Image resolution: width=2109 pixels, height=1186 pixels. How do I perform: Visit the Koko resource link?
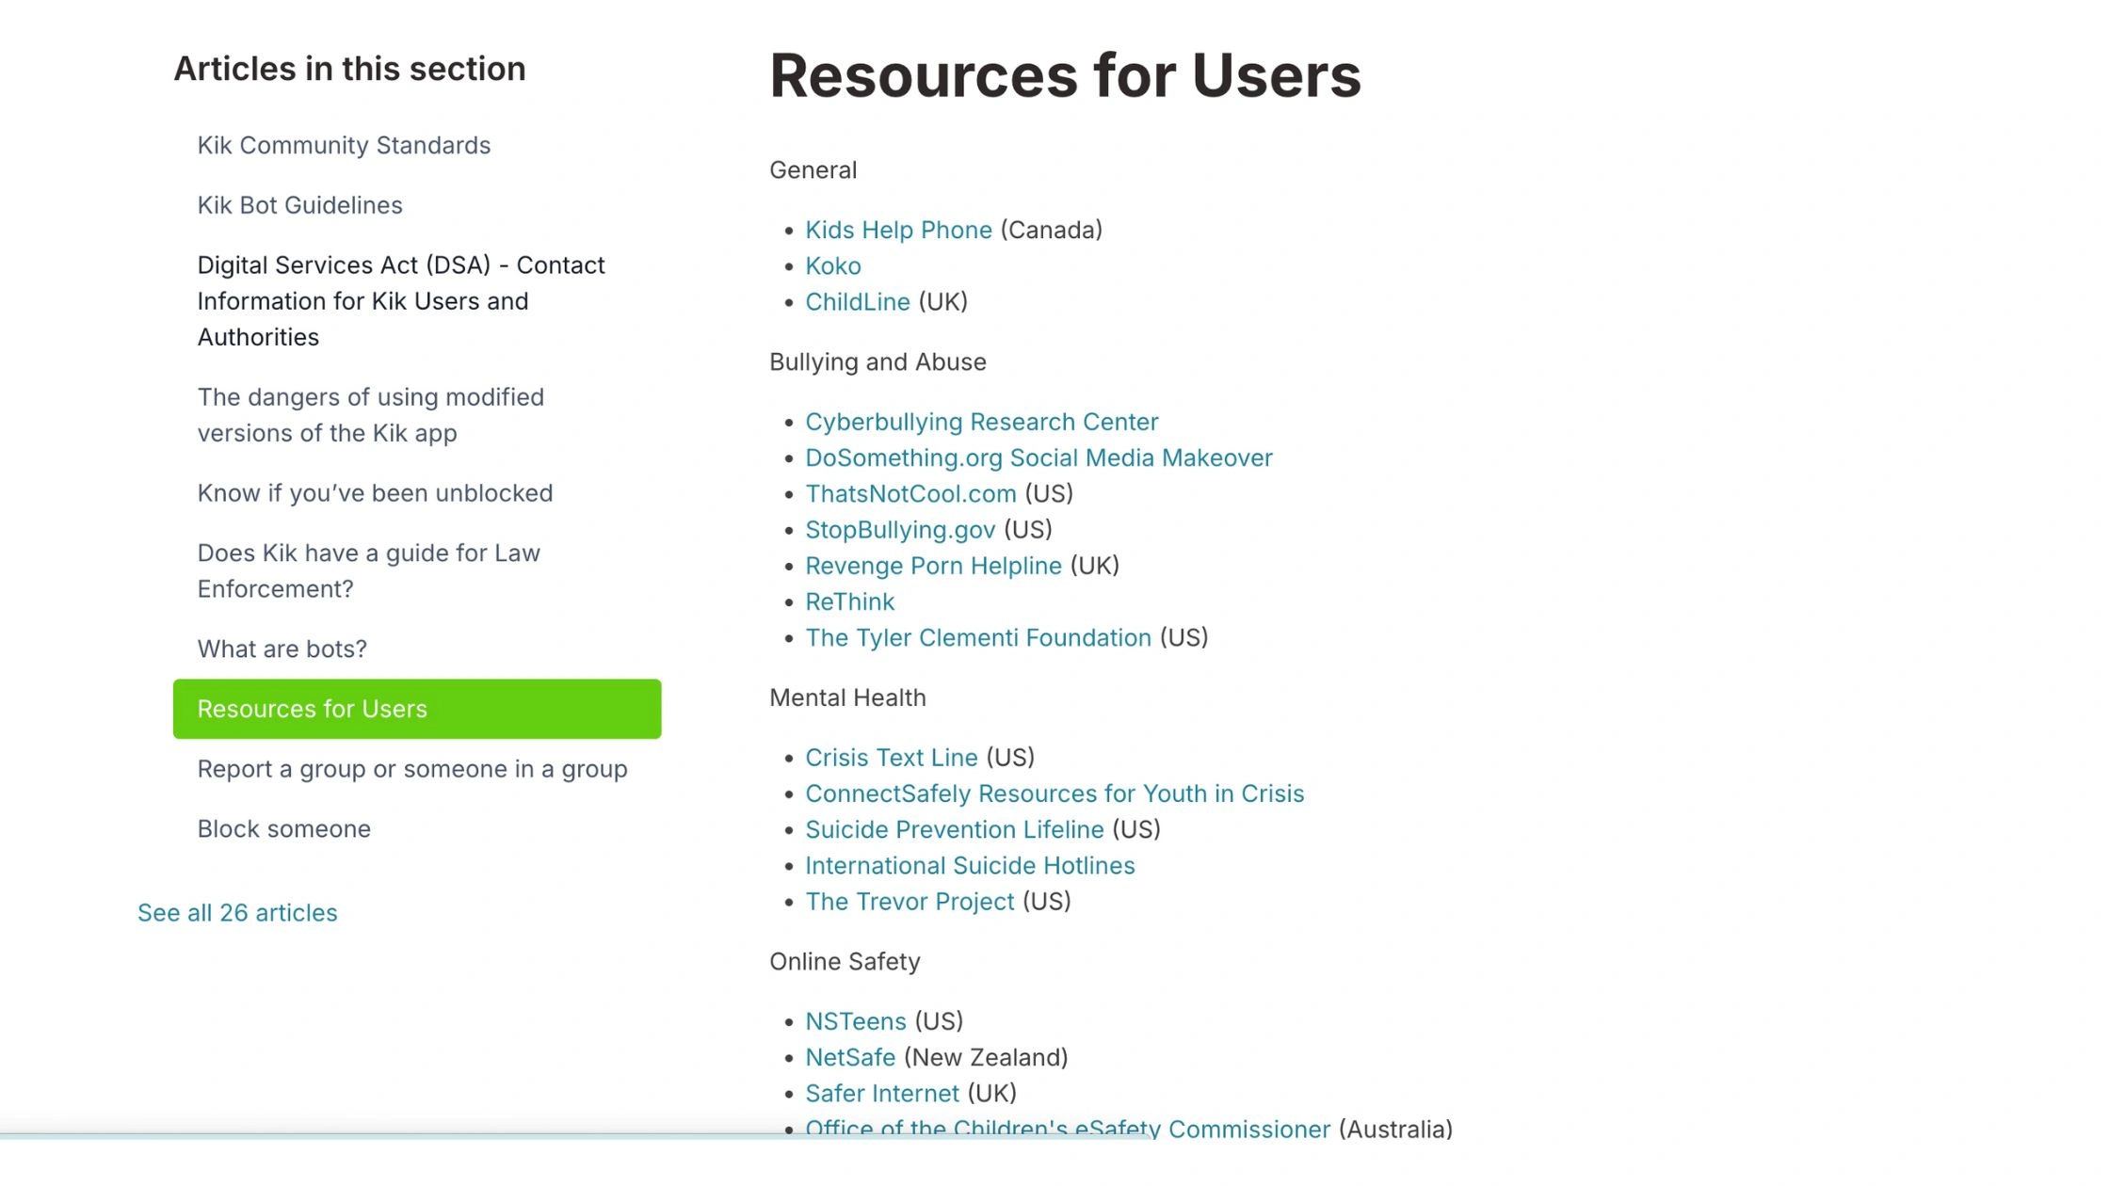(832, 266)
